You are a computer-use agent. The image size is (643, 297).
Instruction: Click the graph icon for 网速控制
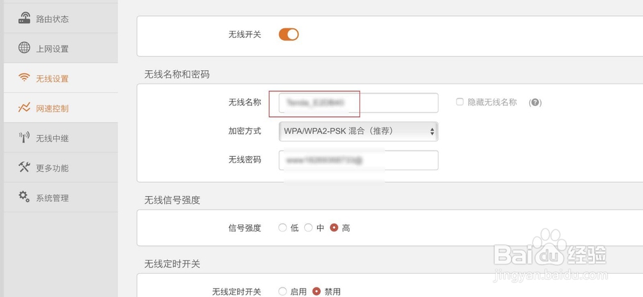tap(24, 108)
